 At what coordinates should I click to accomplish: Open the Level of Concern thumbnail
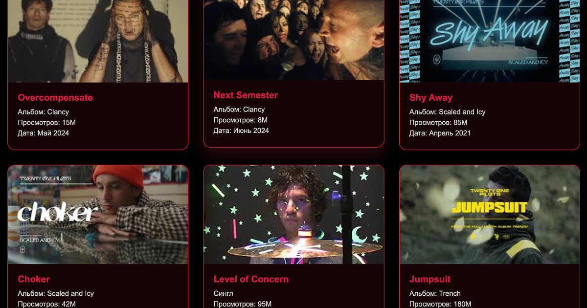pos(293,215)
